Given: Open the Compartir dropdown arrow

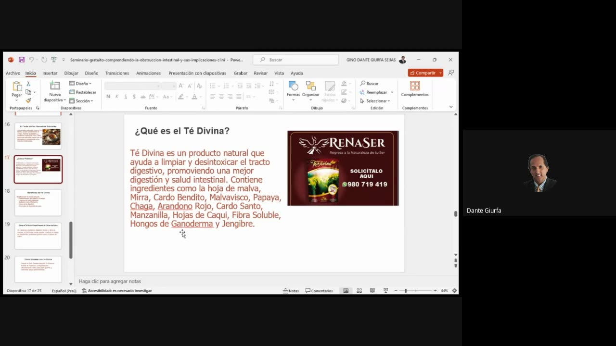Looking at the screenshot, I should click(x=440, y=73).
